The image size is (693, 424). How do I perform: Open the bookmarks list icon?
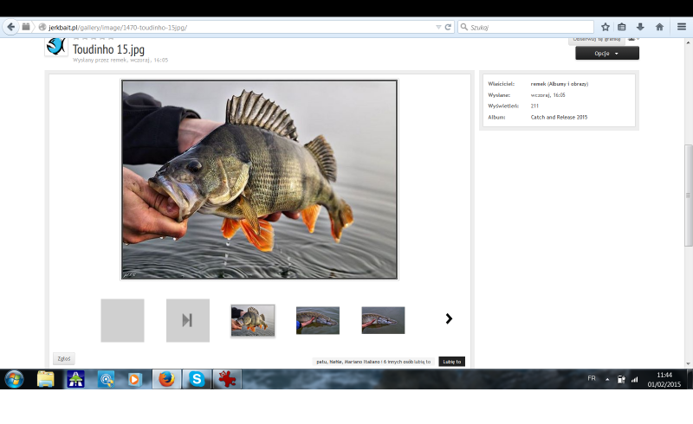(x=622, y=27)
